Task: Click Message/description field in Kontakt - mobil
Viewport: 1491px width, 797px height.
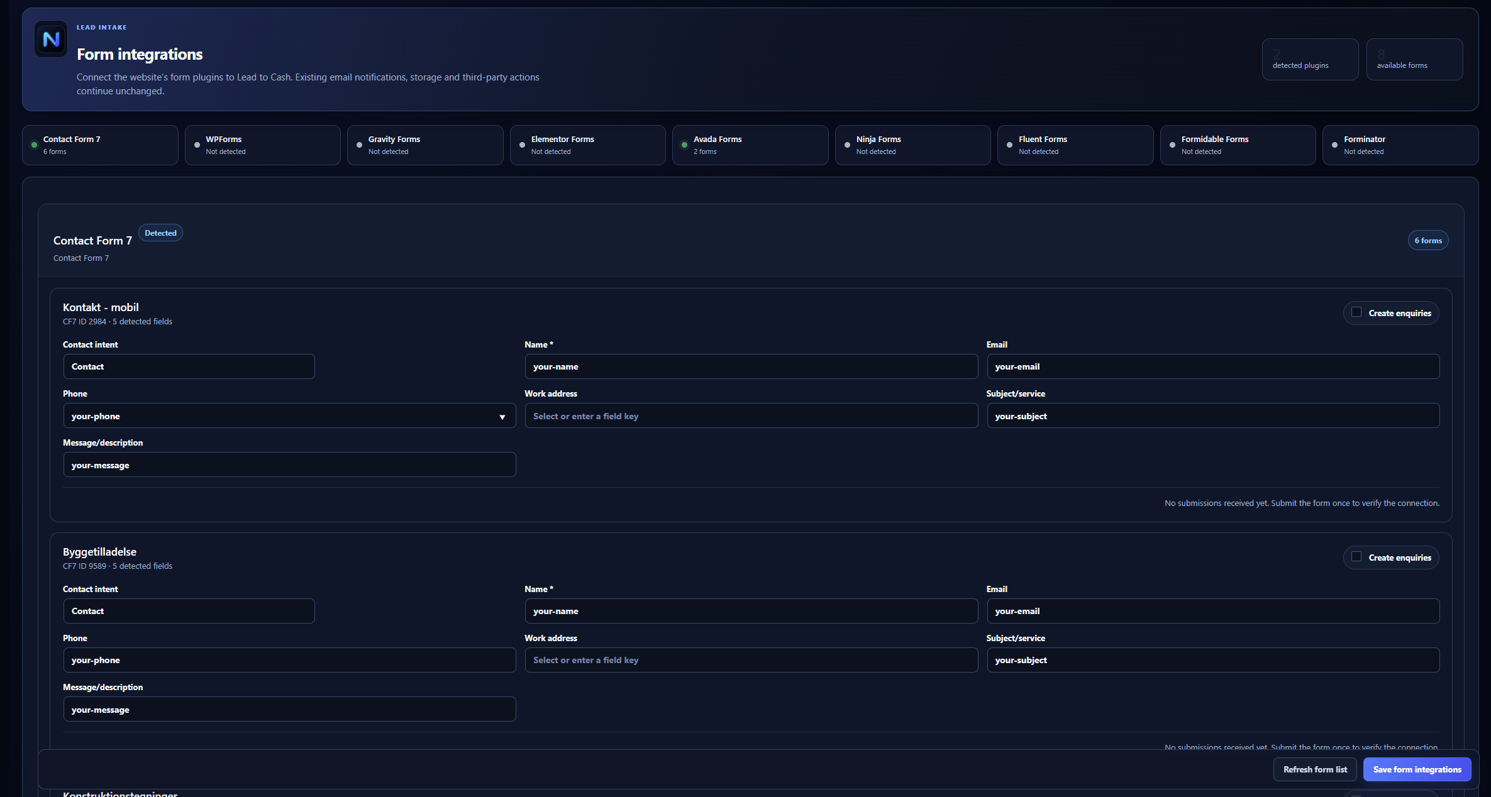Action: [x=289, y=464]
